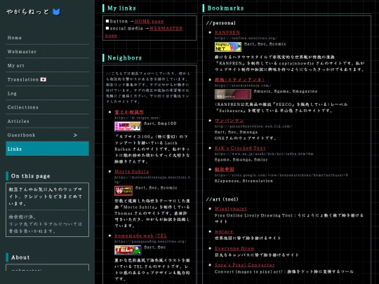Open the Guestbook menu item
379x284 pixels.
[x=48, y=135]
